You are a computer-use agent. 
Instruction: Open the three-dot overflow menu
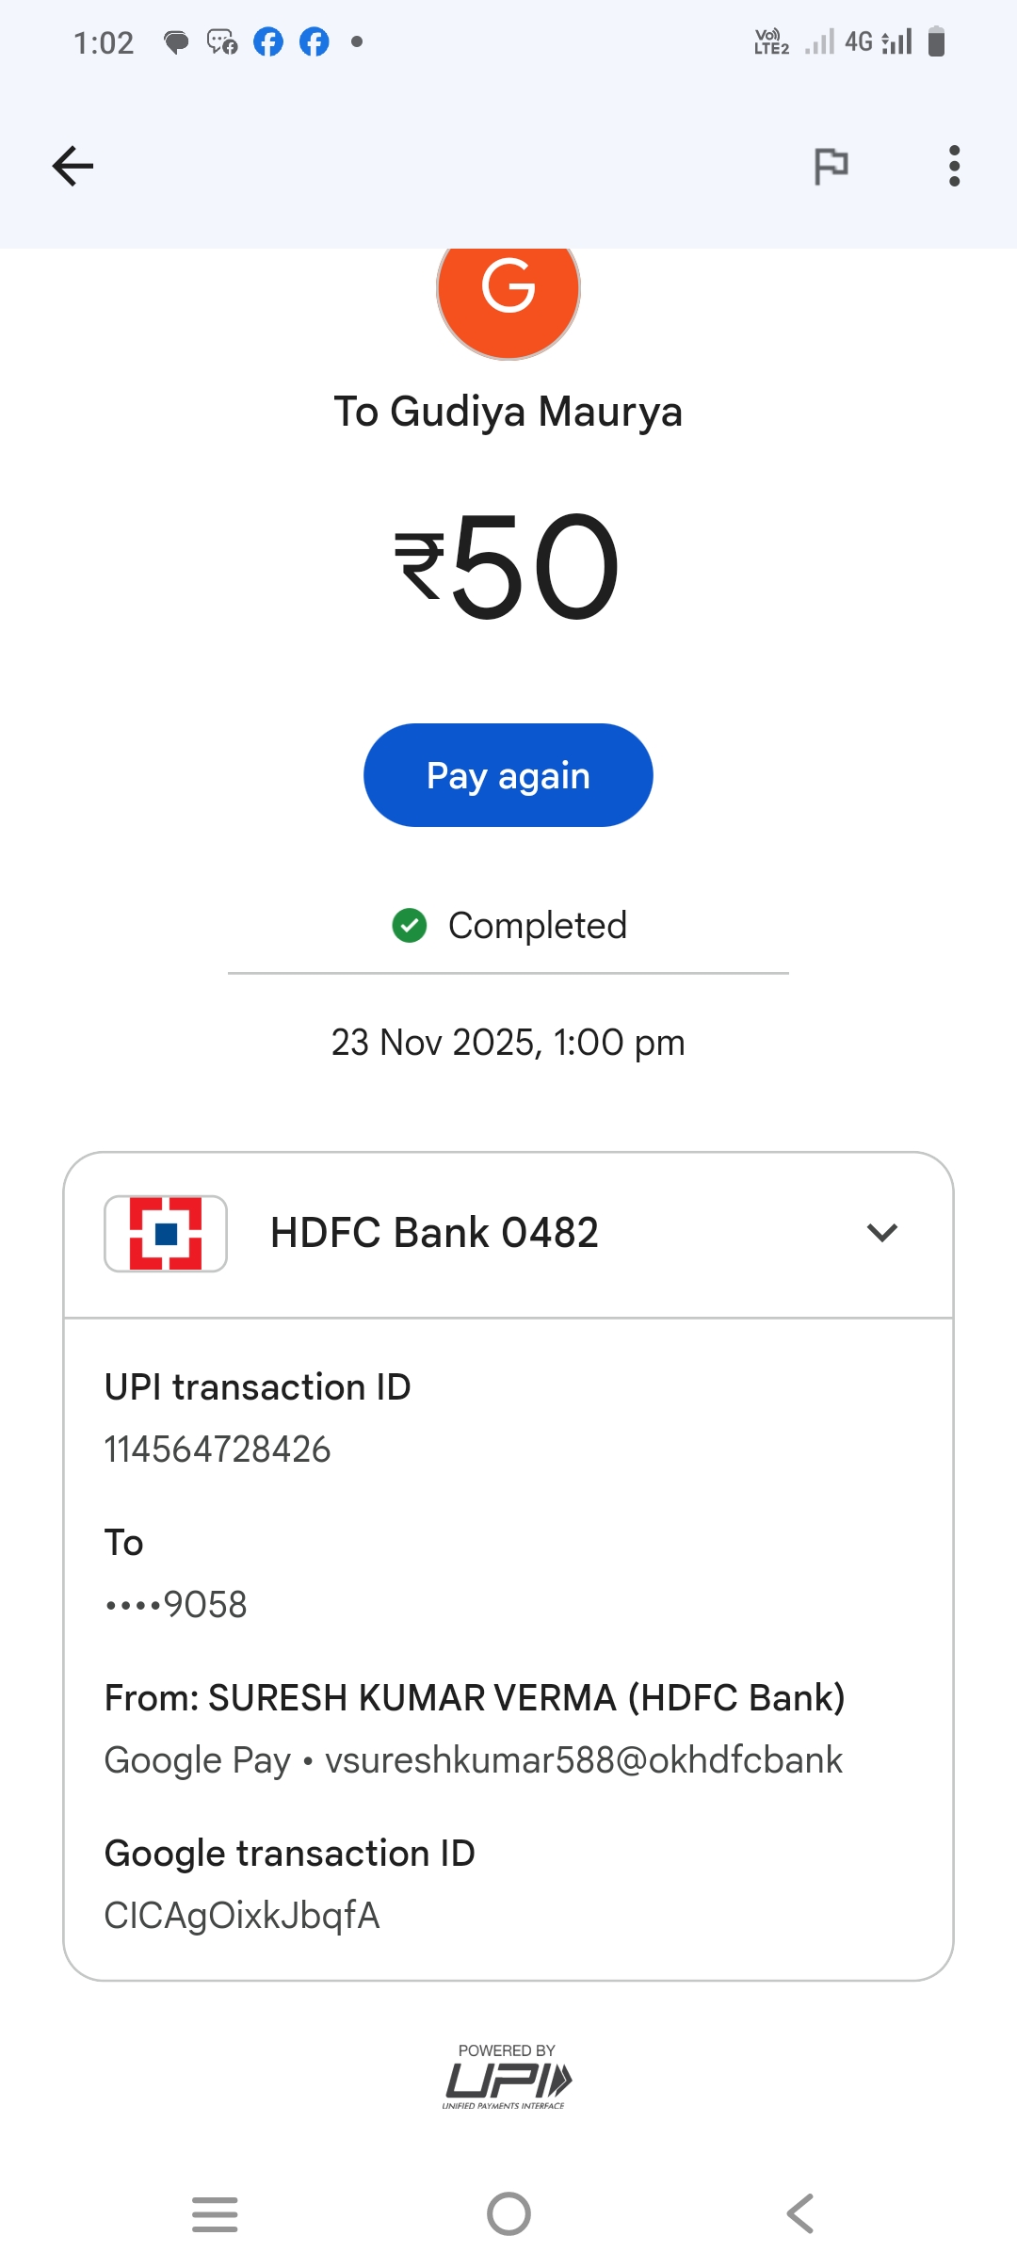pos(954,167)
